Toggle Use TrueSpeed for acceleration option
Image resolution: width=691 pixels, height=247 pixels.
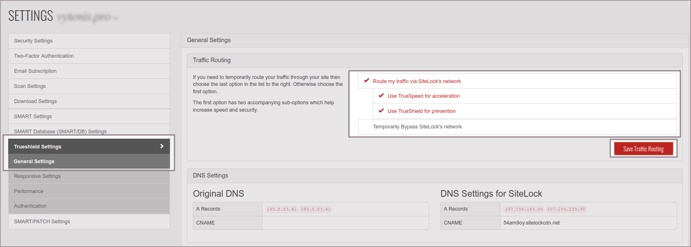424,96
